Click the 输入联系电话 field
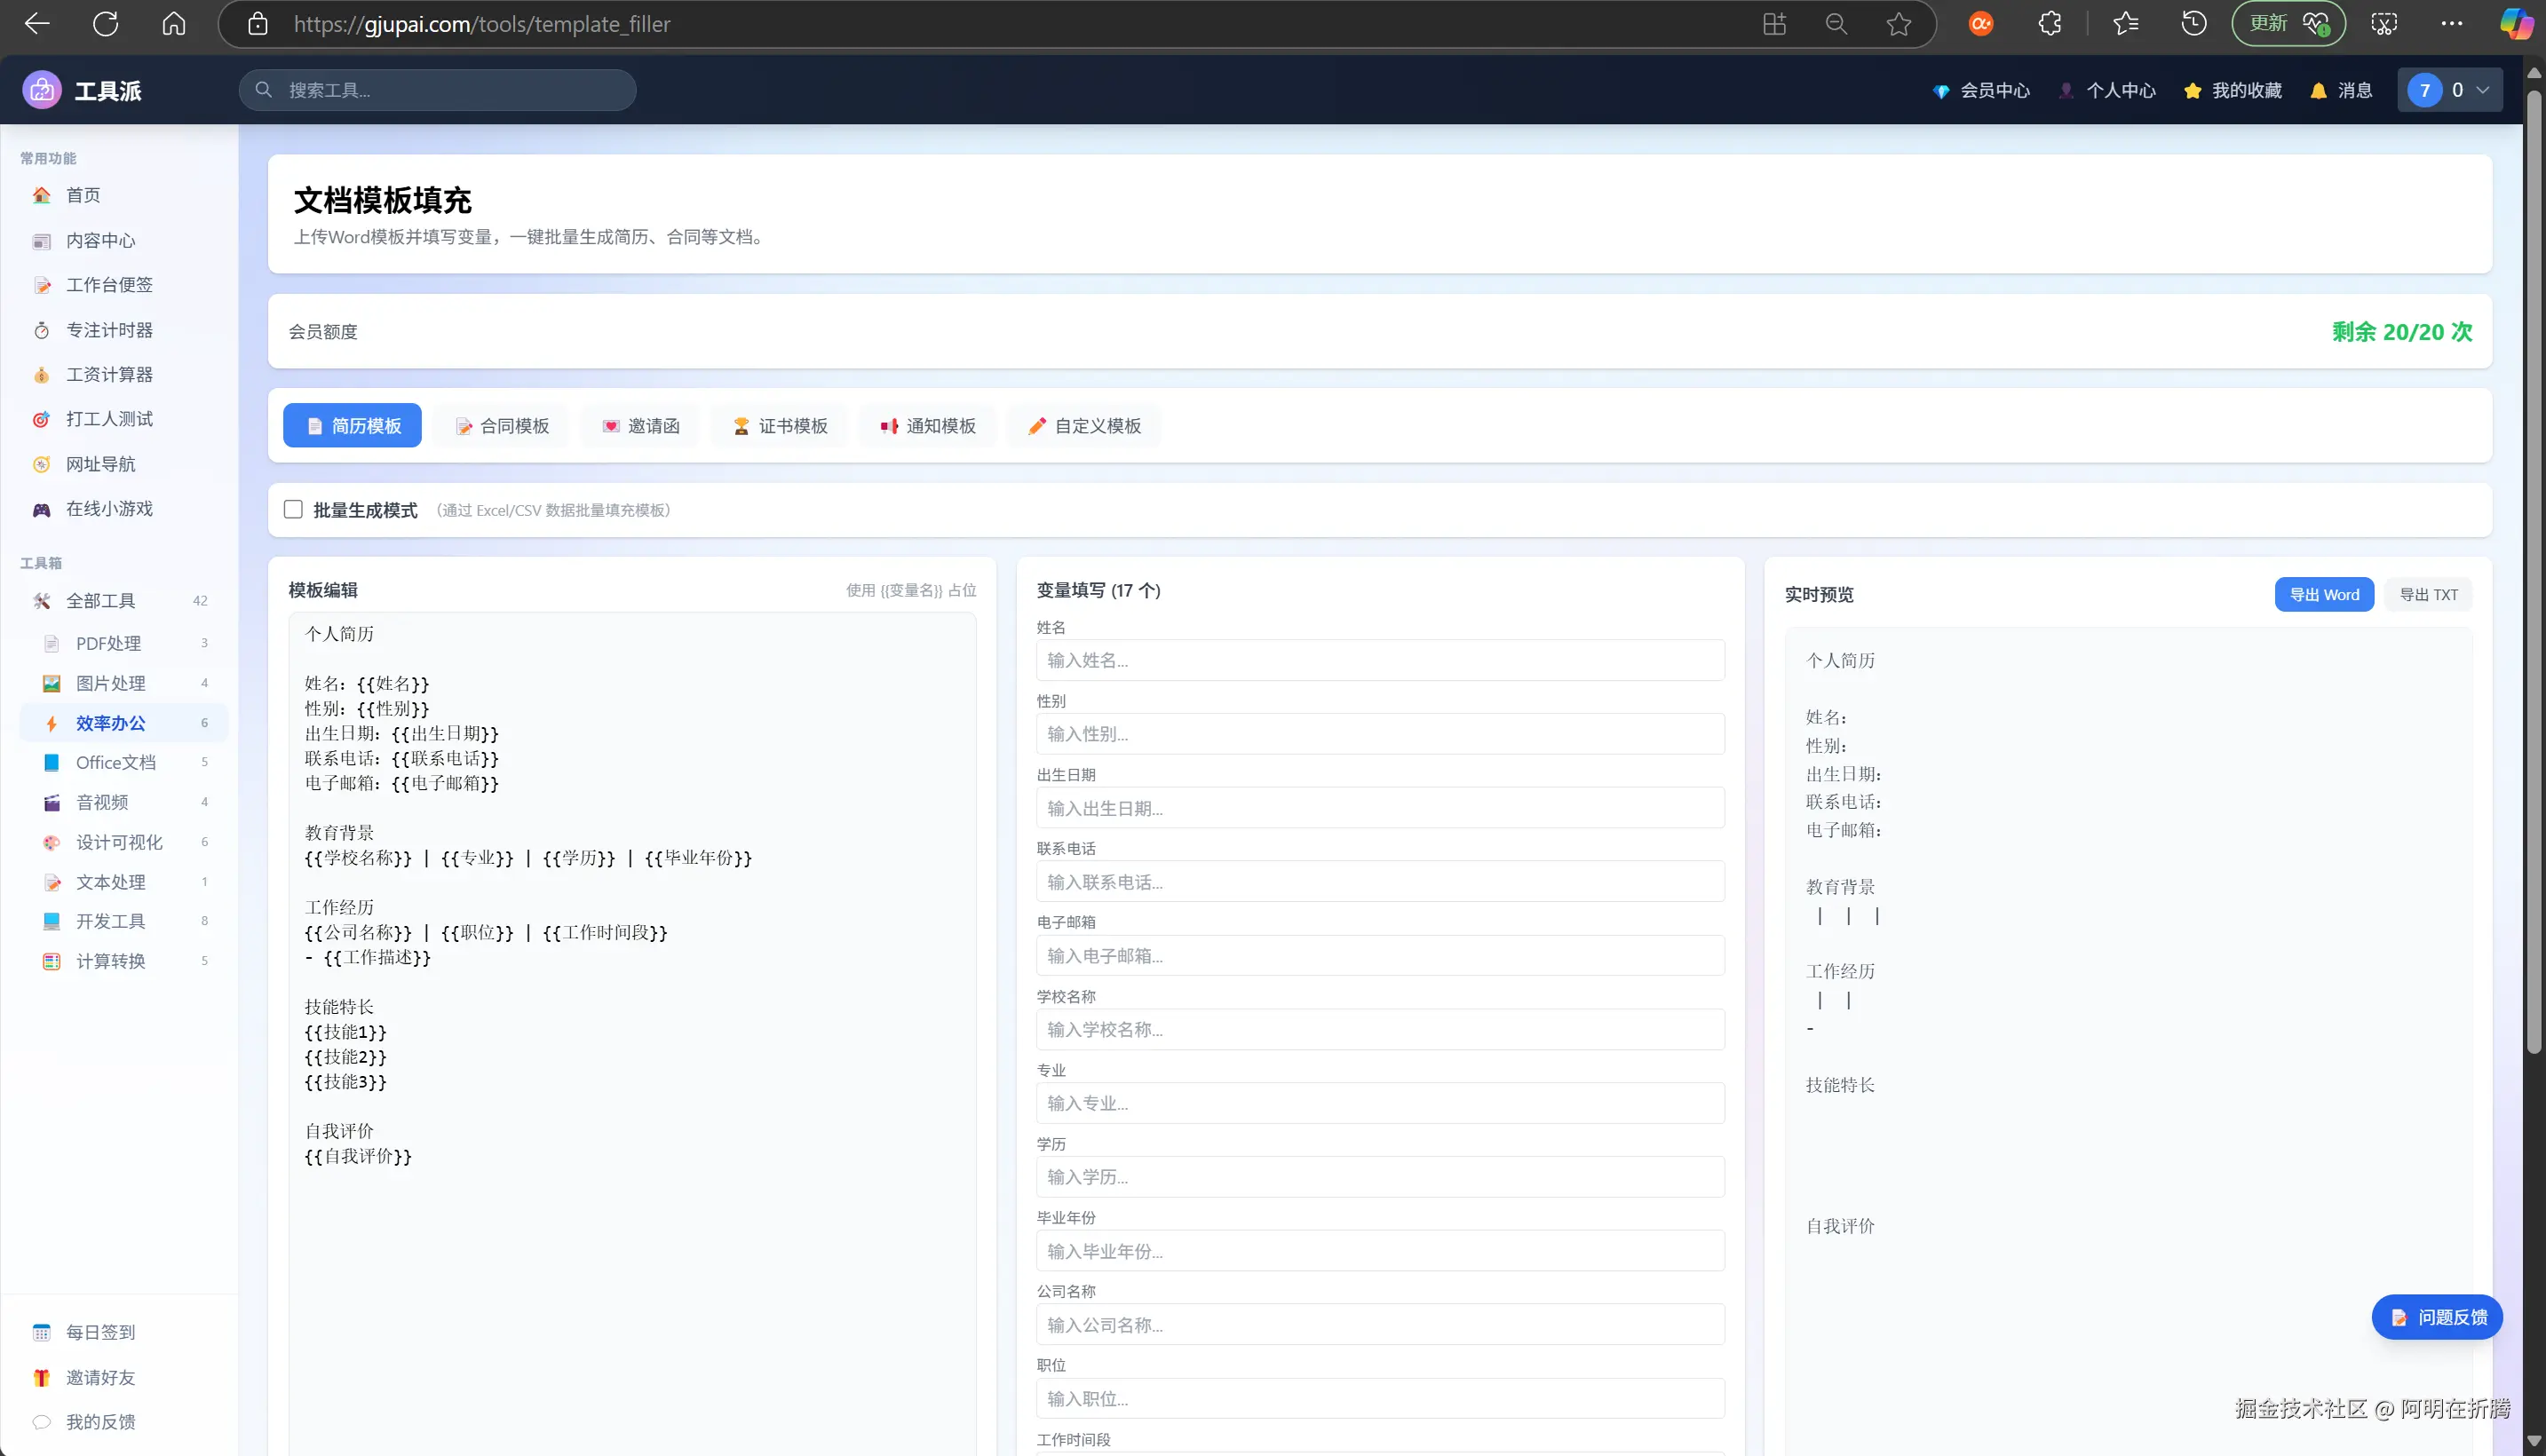Screen dimensions: 2546x1456 [1380, 882]
